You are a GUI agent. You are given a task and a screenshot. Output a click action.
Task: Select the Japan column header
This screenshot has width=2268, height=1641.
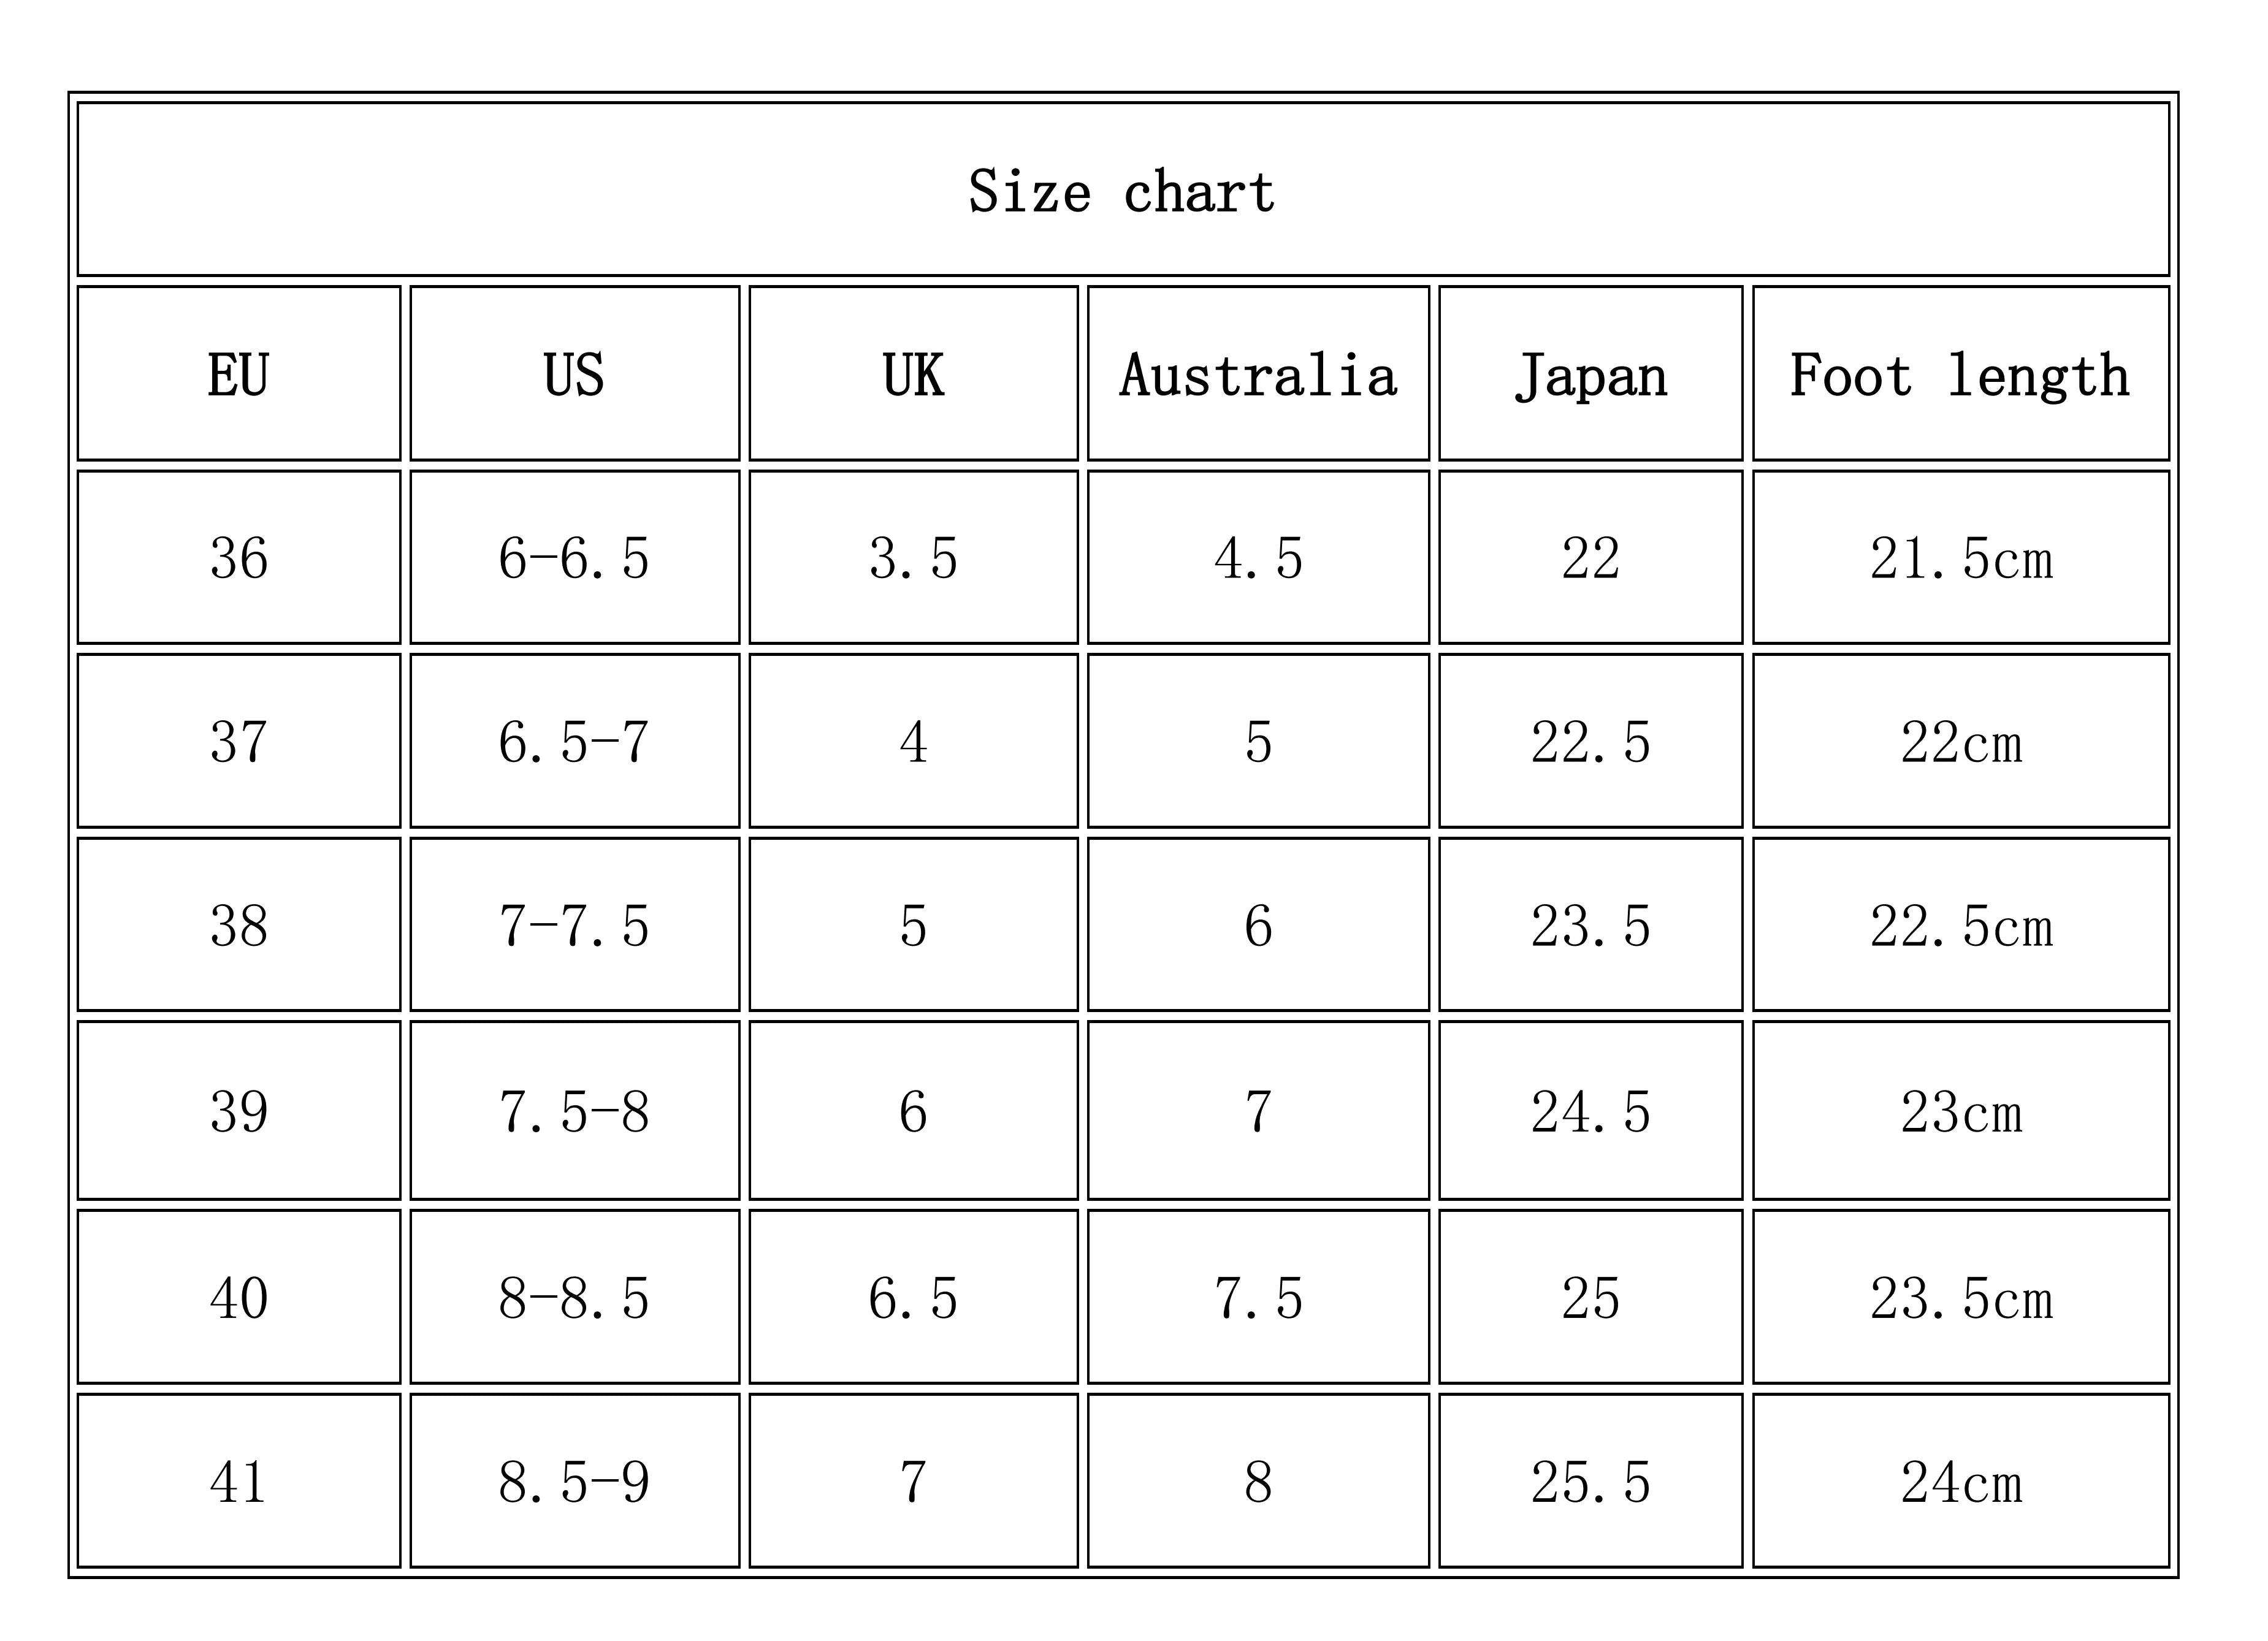pos(1590,375)
